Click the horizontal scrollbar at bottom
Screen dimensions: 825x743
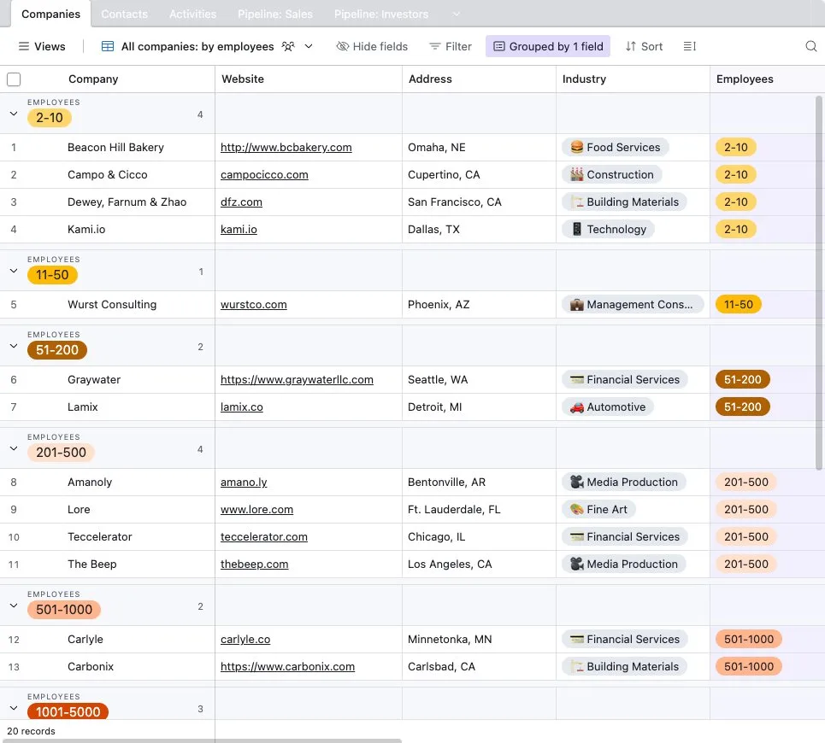pyautogui.click(x=202, y=740)
